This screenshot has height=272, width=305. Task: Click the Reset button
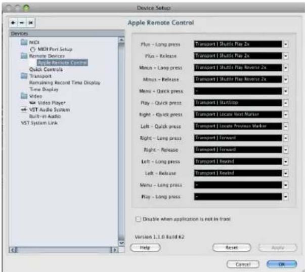point(232,248)
